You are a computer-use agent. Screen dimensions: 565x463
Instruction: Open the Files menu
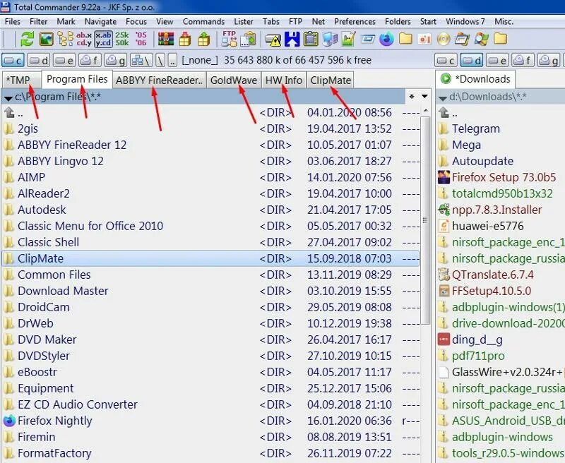(x=13, y=22)
